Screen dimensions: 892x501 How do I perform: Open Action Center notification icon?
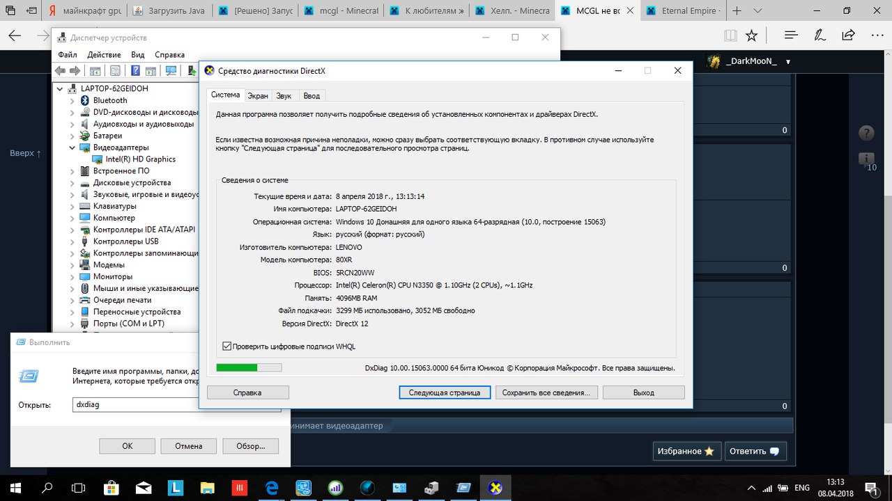[x=871, y=488]
